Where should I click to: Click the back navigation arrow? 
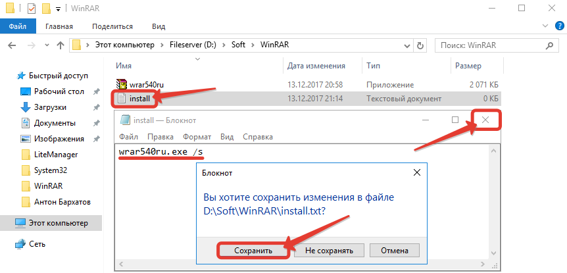[12, 45]
